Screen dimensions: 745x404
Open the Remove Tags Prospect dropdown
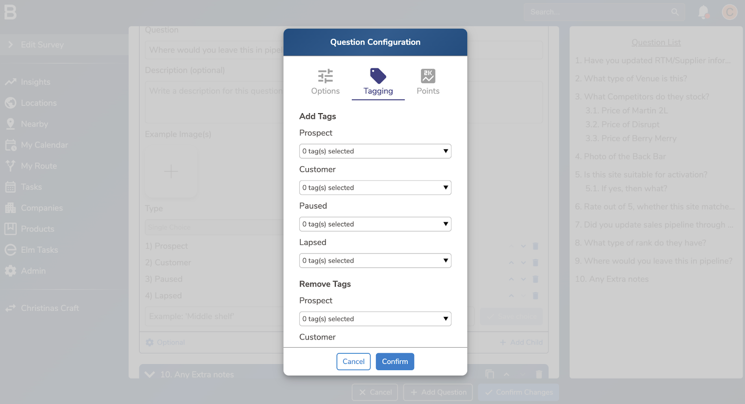375,319
